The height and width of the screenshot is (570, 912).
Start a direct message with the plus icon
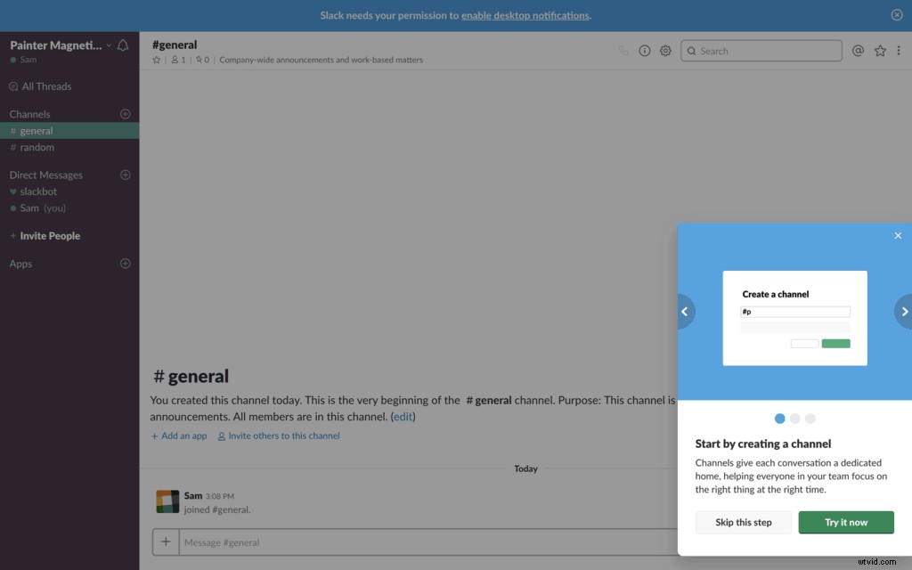[126, 175]
